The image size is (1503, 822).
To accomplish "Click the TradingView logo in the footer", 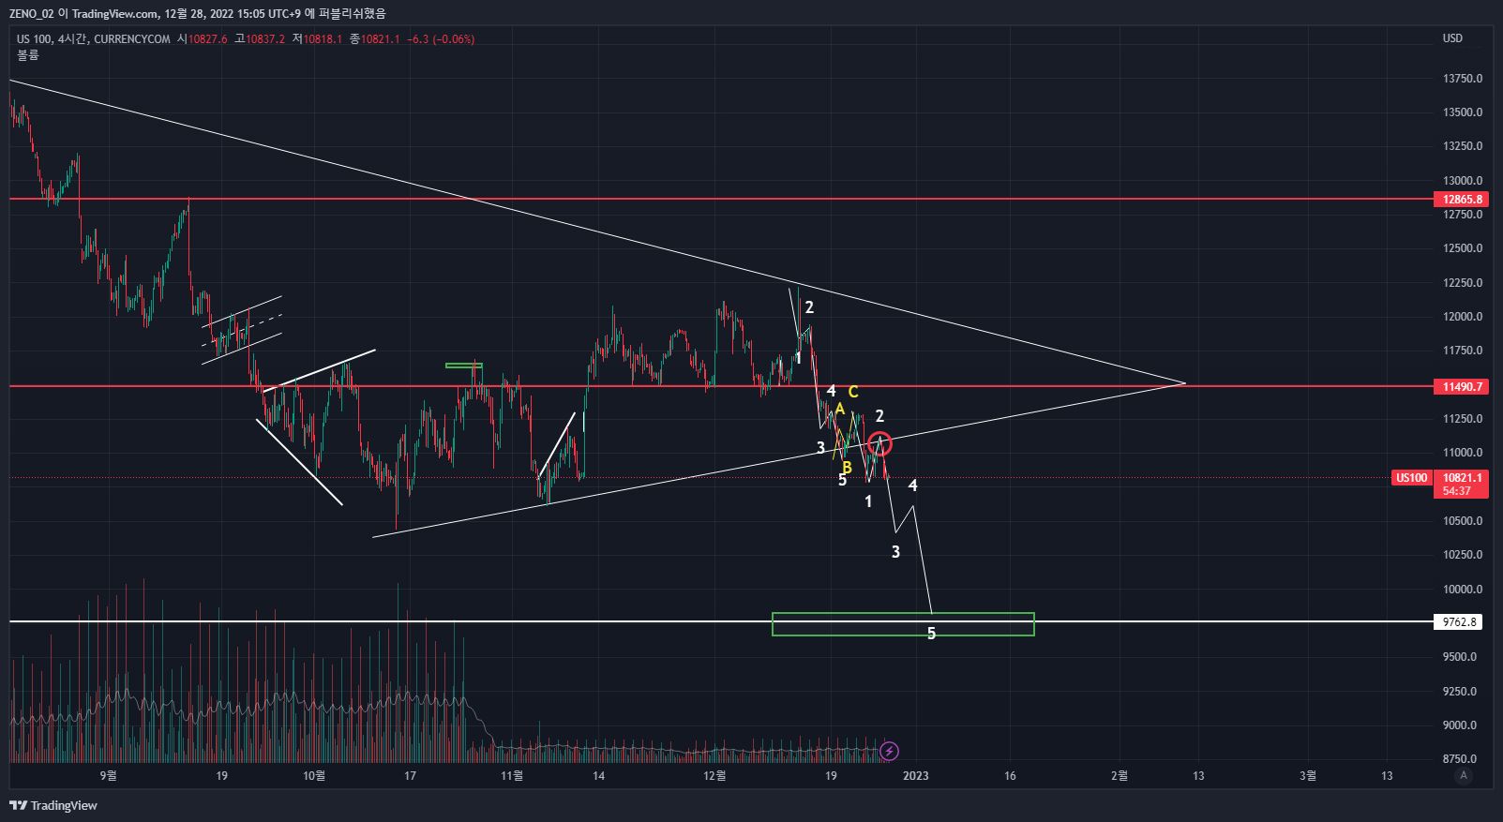I will click(53, 805).
